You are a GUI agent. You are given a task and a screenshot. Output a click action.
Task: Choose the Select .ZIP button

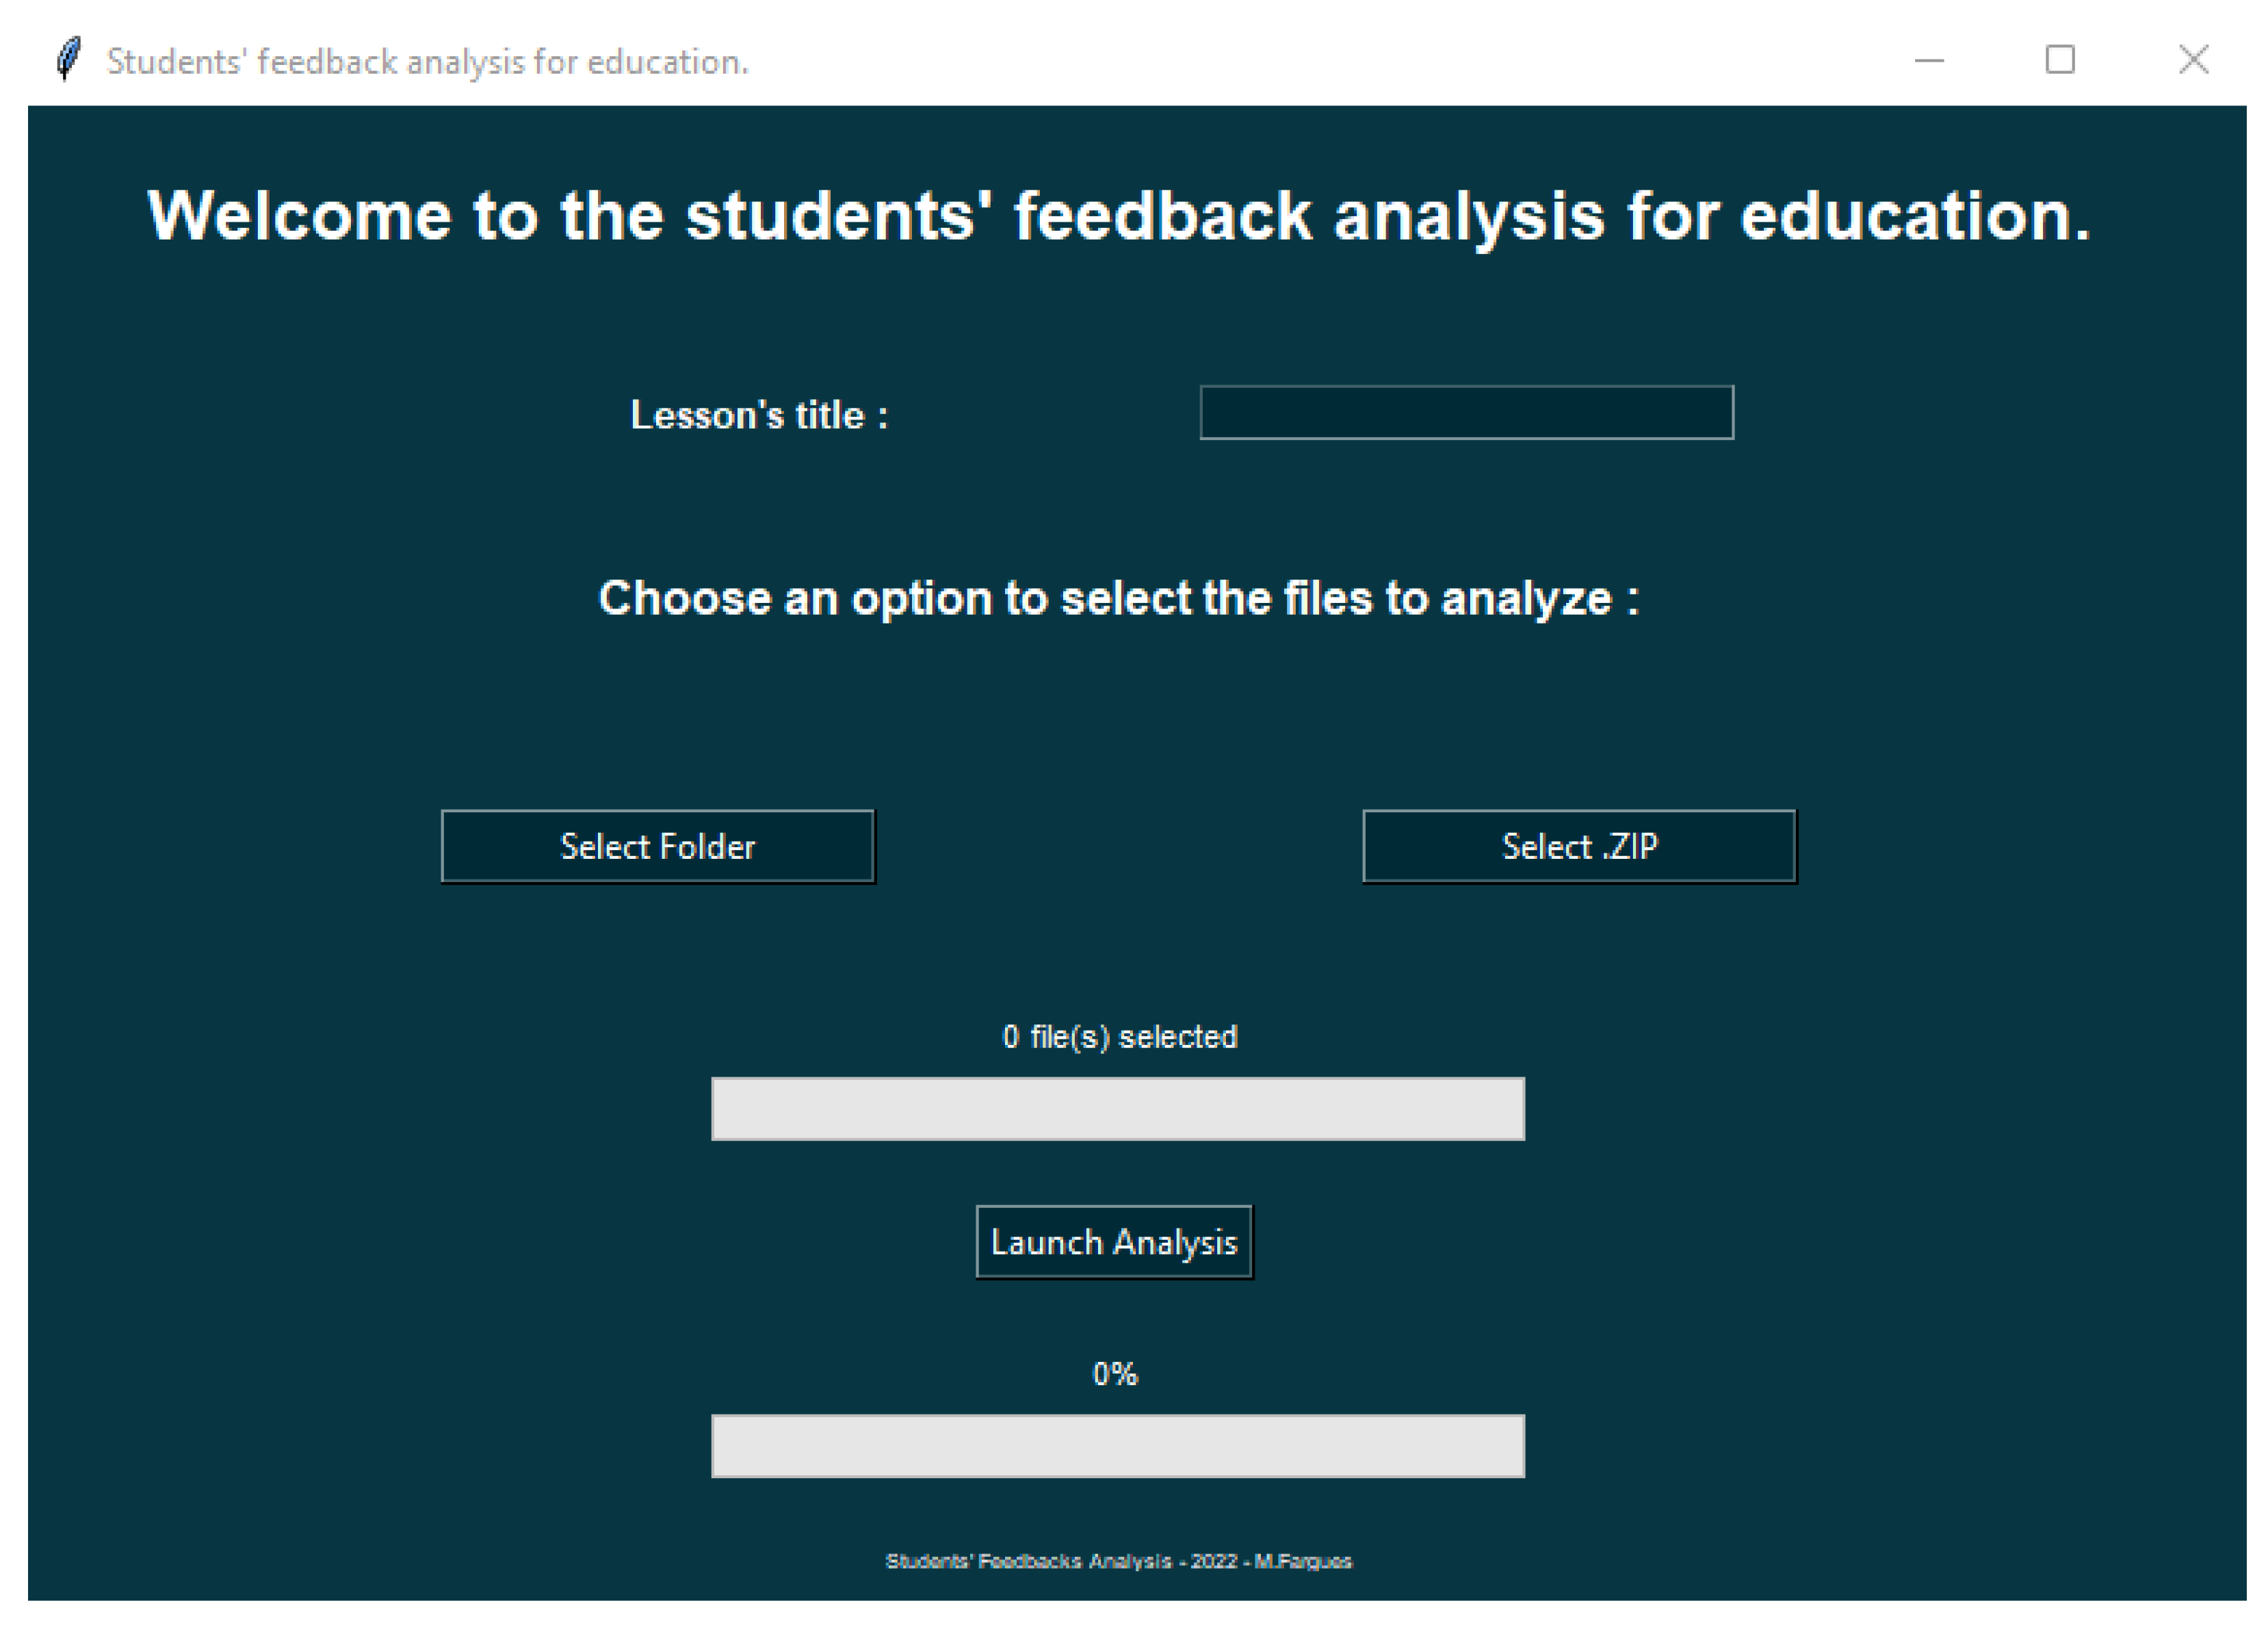(x=1579, y=846)
